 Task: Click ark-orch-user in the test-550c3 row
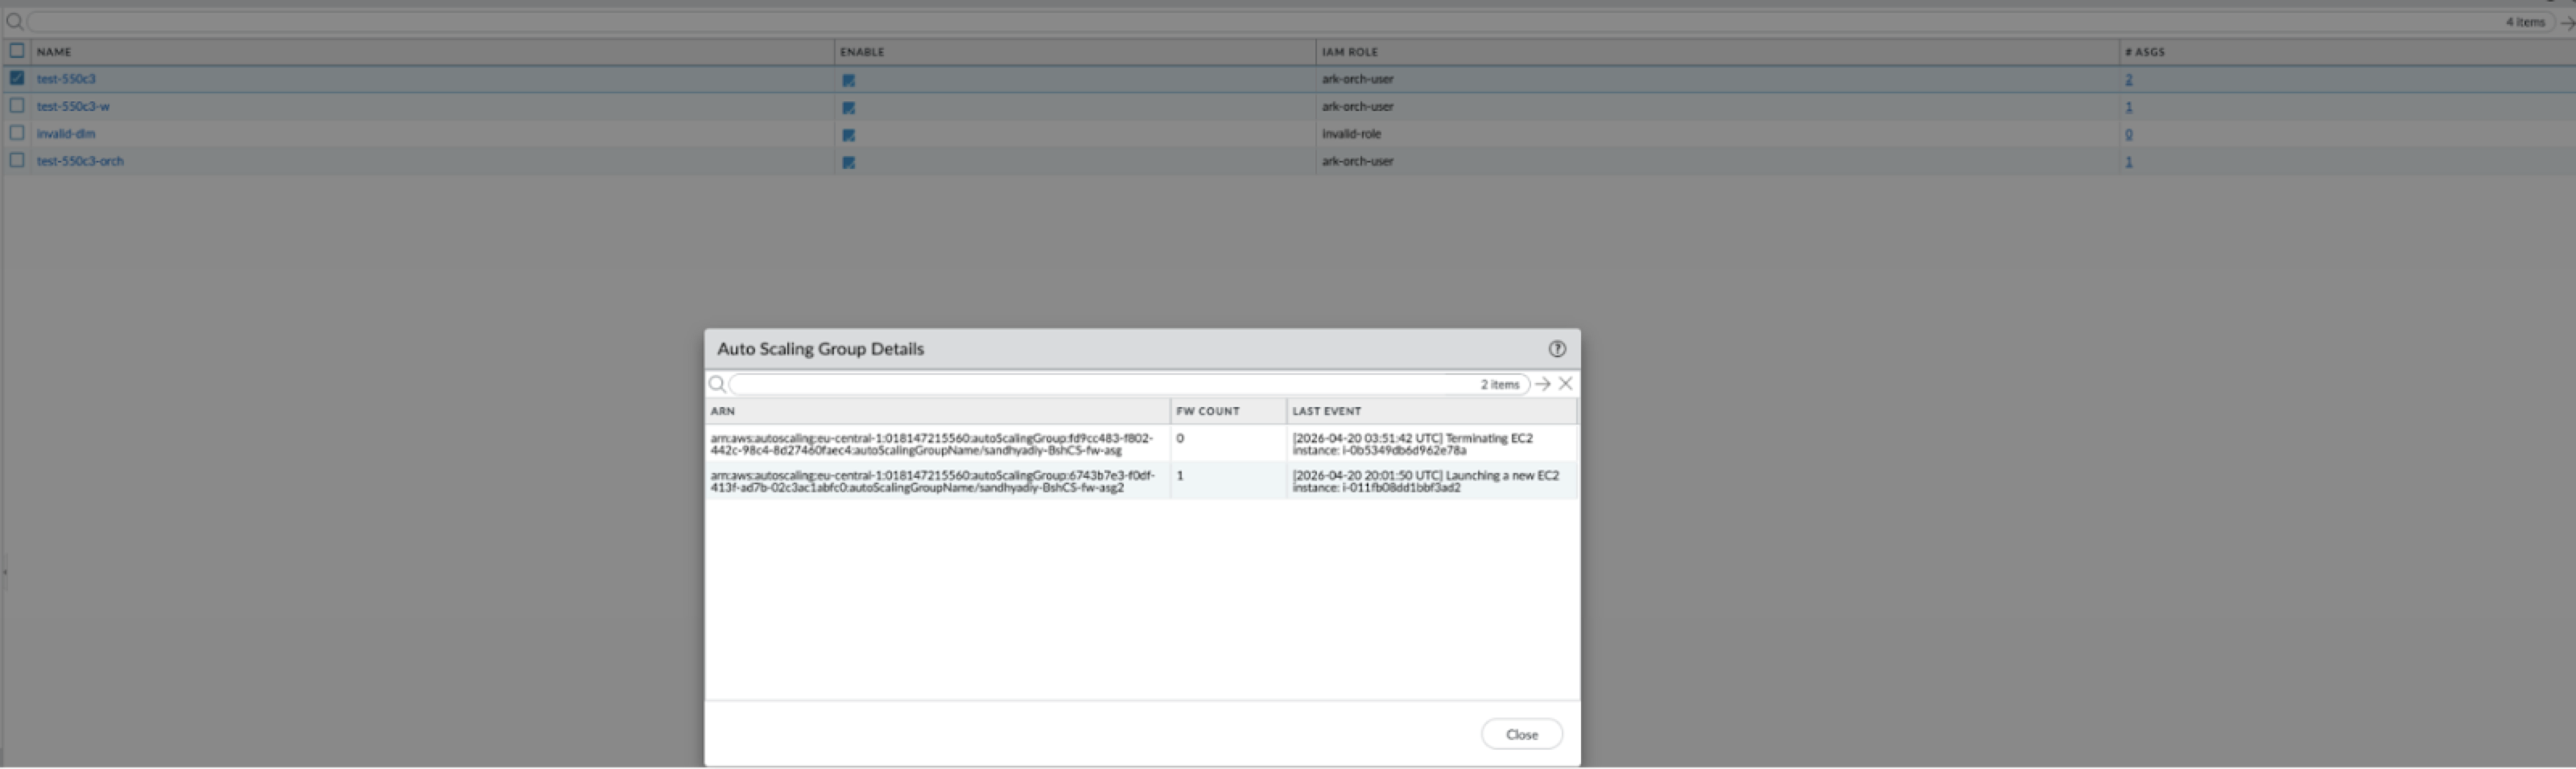click(1357, 79)
